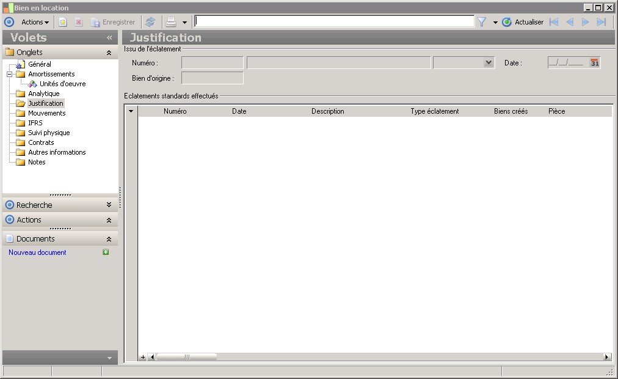Click the Actualiser refresh button

tap(523, 22)
